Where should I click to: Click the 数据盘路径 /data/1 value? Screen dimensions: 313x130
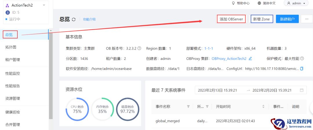(174, 69)
